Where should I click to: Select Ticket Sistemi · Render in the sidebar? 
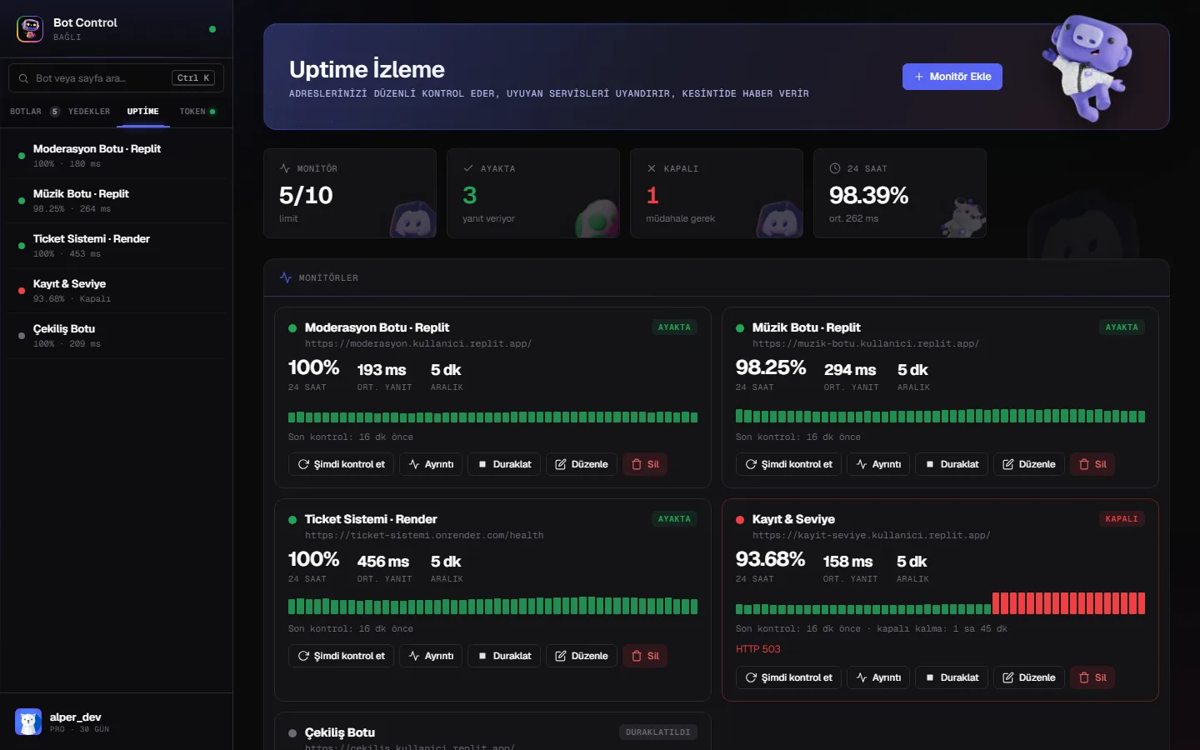coord(117,246)
